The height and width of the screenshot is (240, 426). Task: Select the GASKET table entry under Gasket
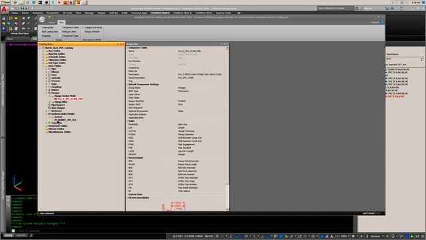(67, 120)
